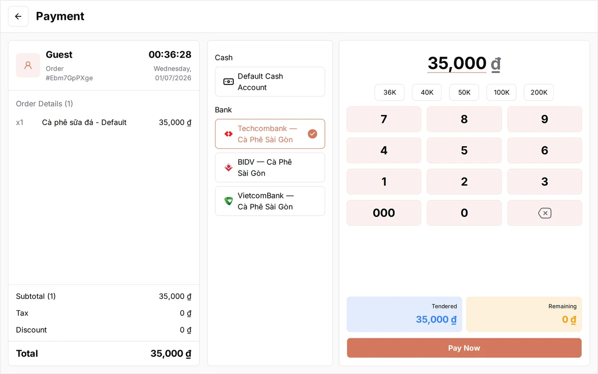Click keypad digit 9
Image resolution: width=598 pixels, height=374 pixels.
pyautogui.click(x=545, y=119)
